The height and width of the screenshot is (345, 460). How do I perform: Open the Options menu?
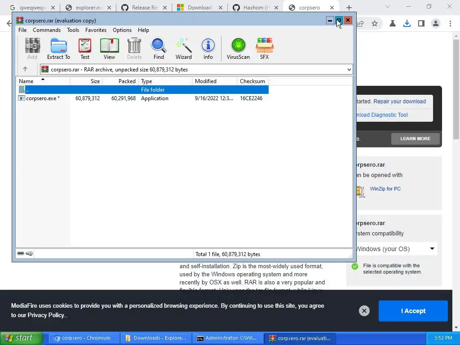[x=122, y=30]
